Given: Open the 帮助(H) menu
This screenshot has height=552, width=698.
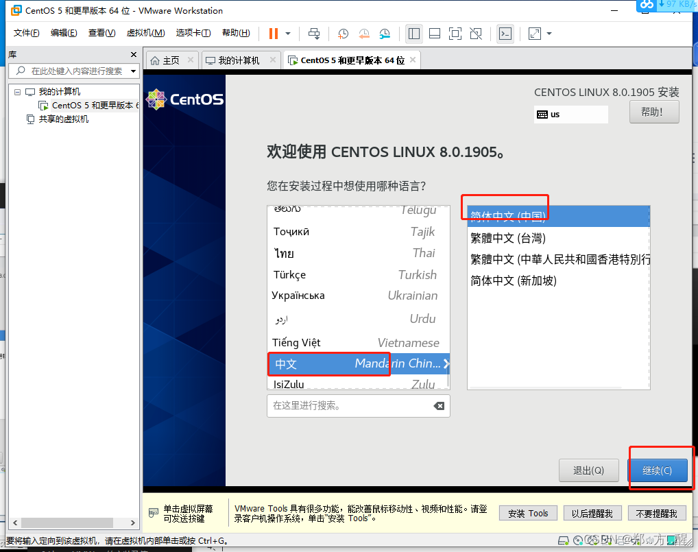Looking at the screenshot, I should 236,33.
